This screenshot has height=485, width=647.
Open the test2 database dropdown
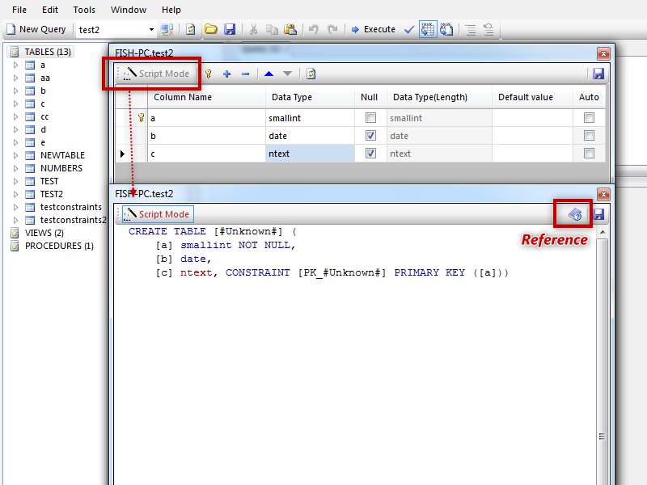(x=151, y=29)
